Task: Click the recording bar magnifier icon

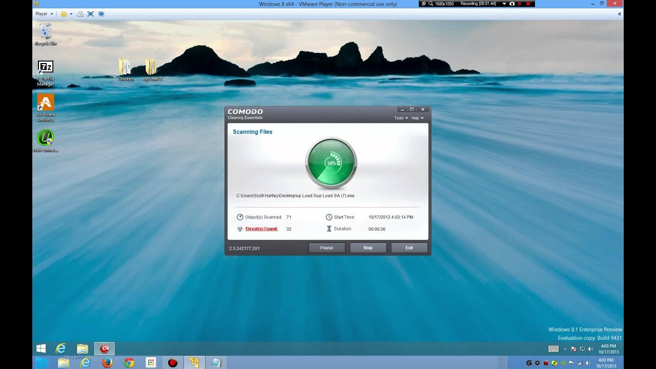Action: click(430, 4)
